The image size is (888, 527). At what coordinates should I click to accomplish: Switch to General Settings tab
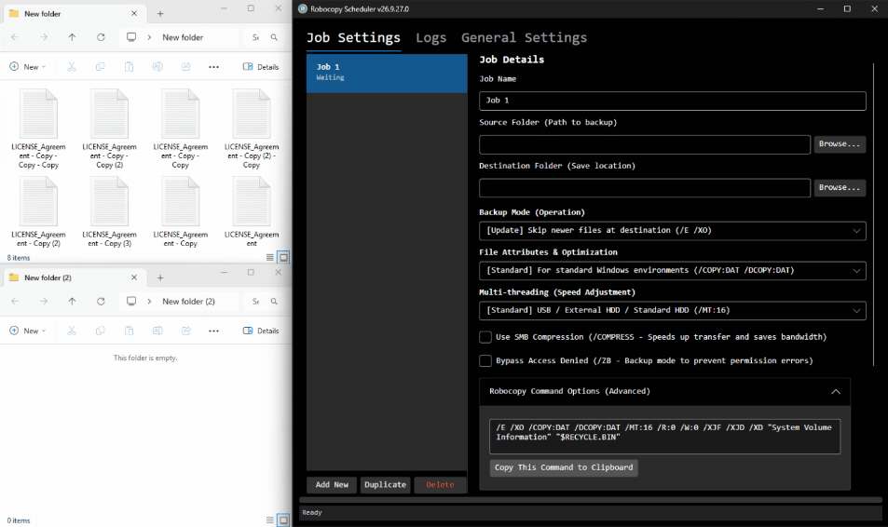(x=524, y=37)
